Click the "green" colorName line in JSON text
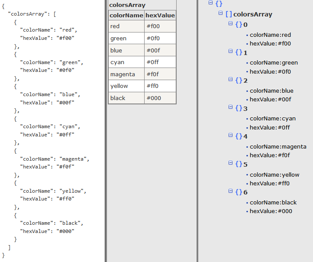Viewport: 313px width, 262px height. (x=51, y=62)
